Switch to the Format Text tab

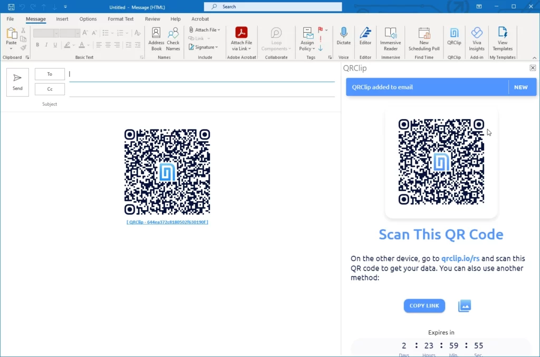pyautogui.click(x=121, y=19)
